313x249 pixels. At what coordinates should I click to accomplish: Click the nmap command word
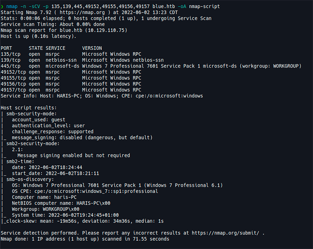pos(12,7)
